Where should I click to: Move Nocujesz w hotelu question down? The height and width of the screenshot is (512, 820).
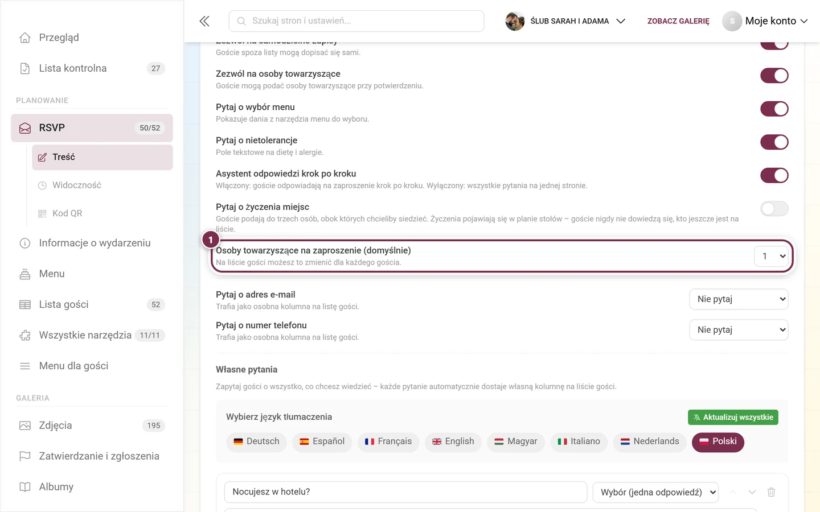click(x=752, y=492)
